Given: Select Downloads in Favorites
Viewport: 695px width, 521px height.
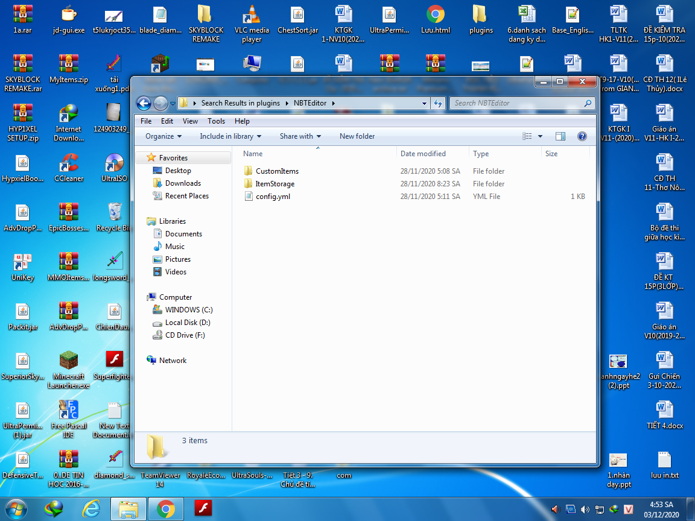Looking at the screenshot, I should coord(183,183).
